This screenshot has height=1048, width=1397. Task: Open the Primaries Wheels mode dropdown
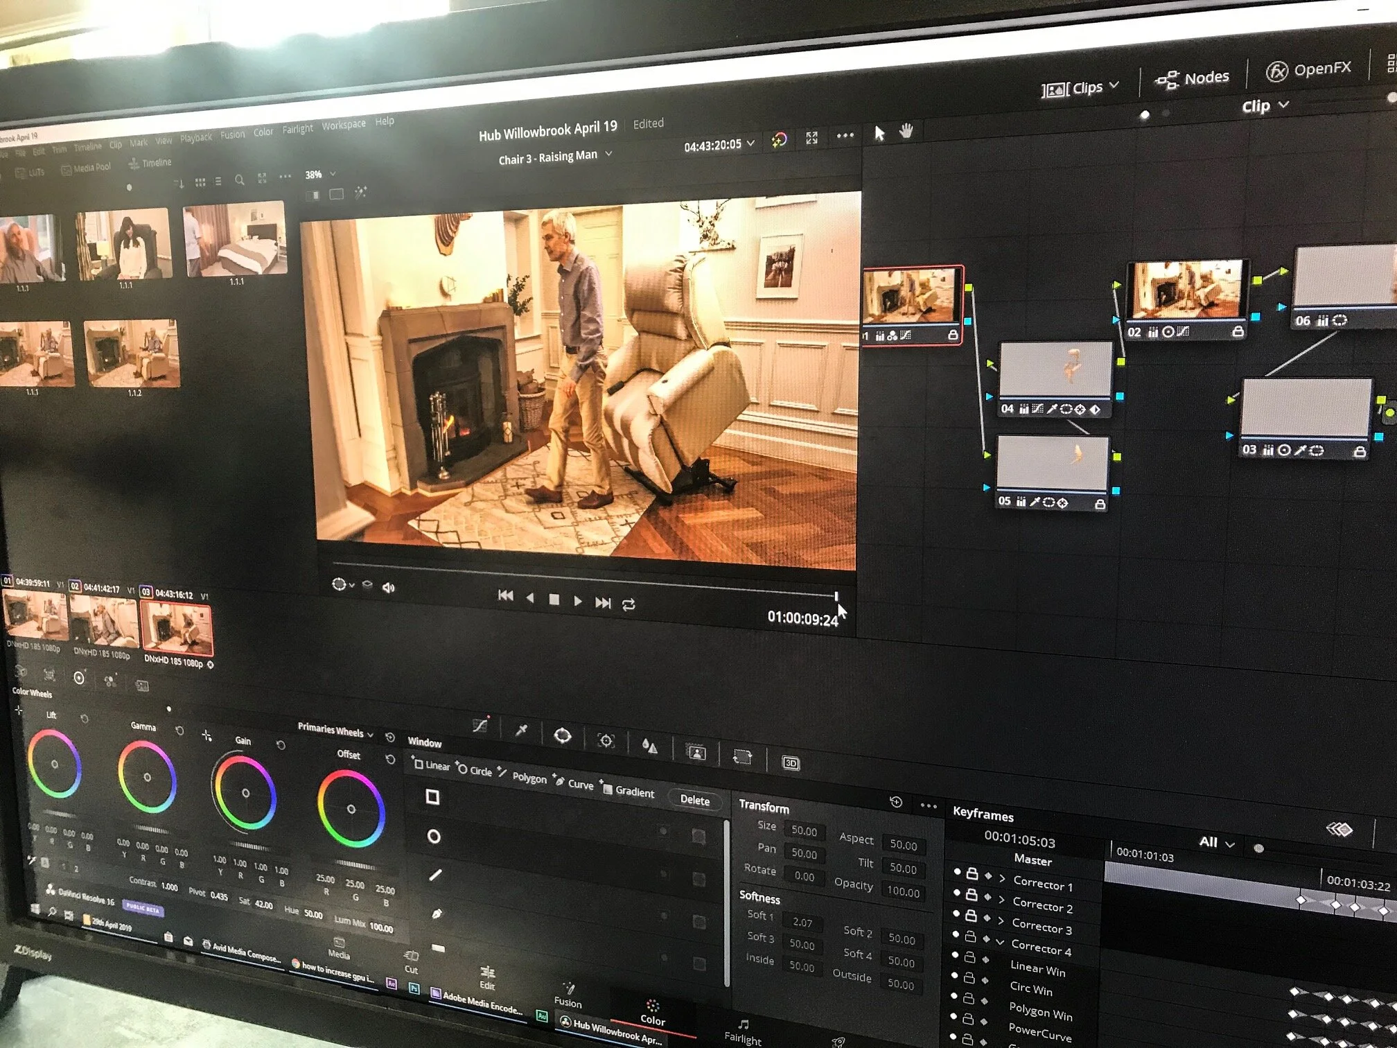coord(371,734)
